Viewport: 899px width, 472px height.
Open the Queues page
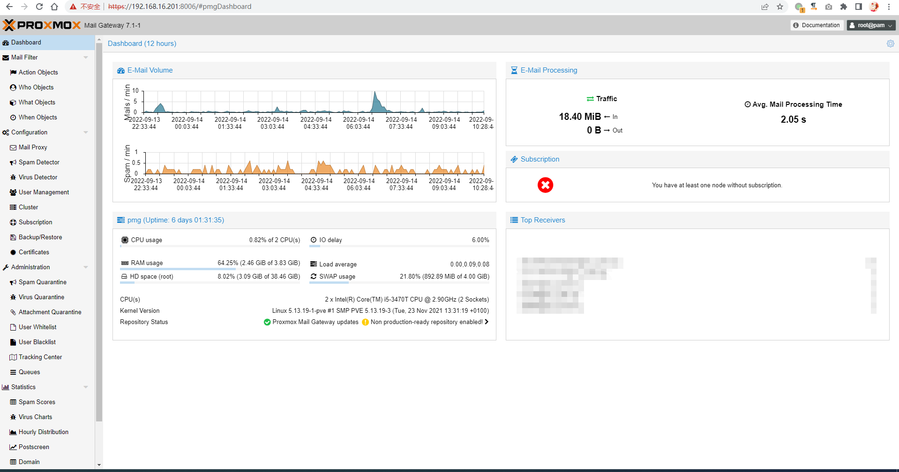point(29,372)
